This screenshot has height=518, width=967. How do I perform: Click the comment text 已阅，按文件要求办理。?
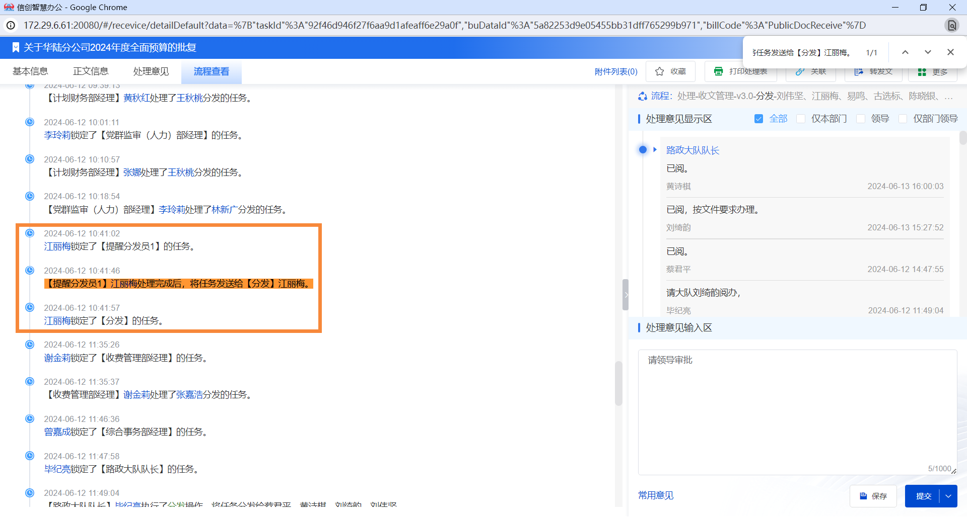pyautogui.click(x=713, y=210)
